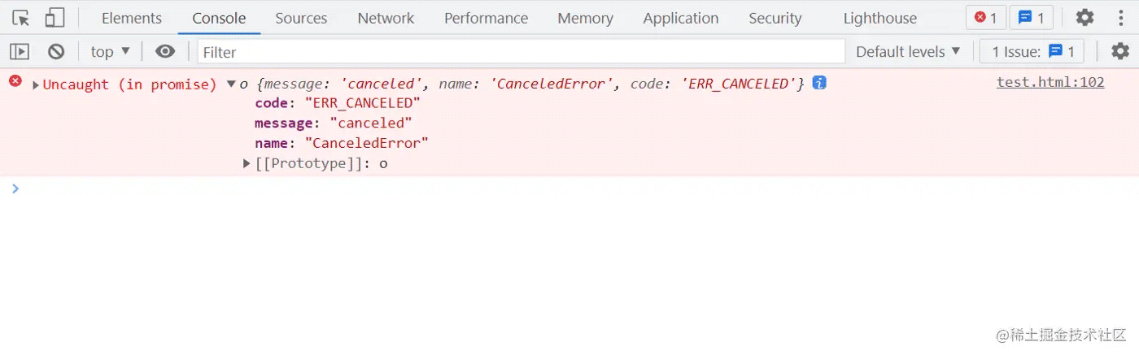Expand the [[Prototype]] entry
Viewport: 1139px width, 355px height.
247,164
